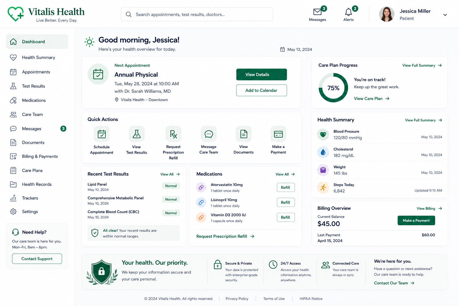Open Dashboard in the sidebar
The height and width of the screenshot is (306, 459).
tap(37, 42)
